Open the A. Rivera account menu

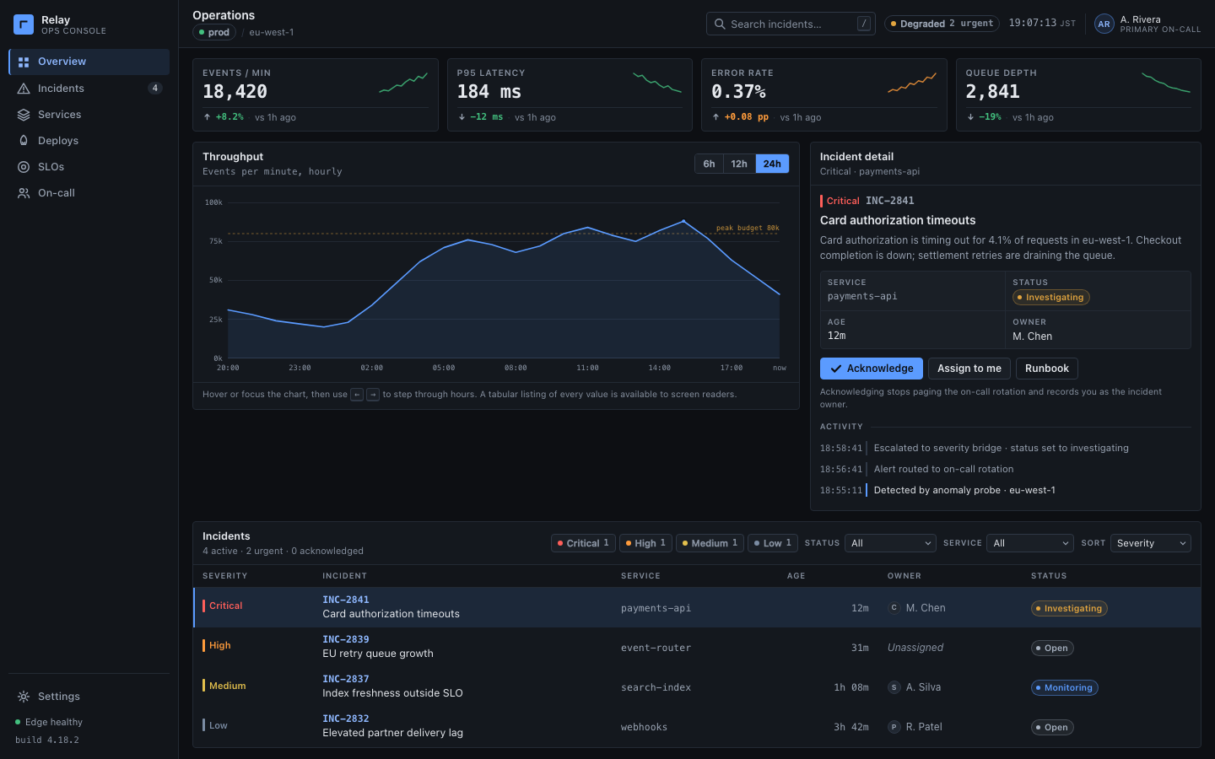[x=1147, y=24]
